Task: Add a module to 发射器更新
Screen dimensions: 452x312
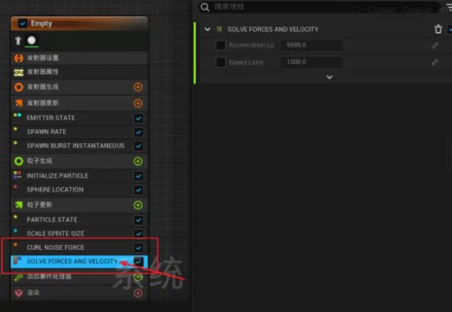Action: coord(138,103)
